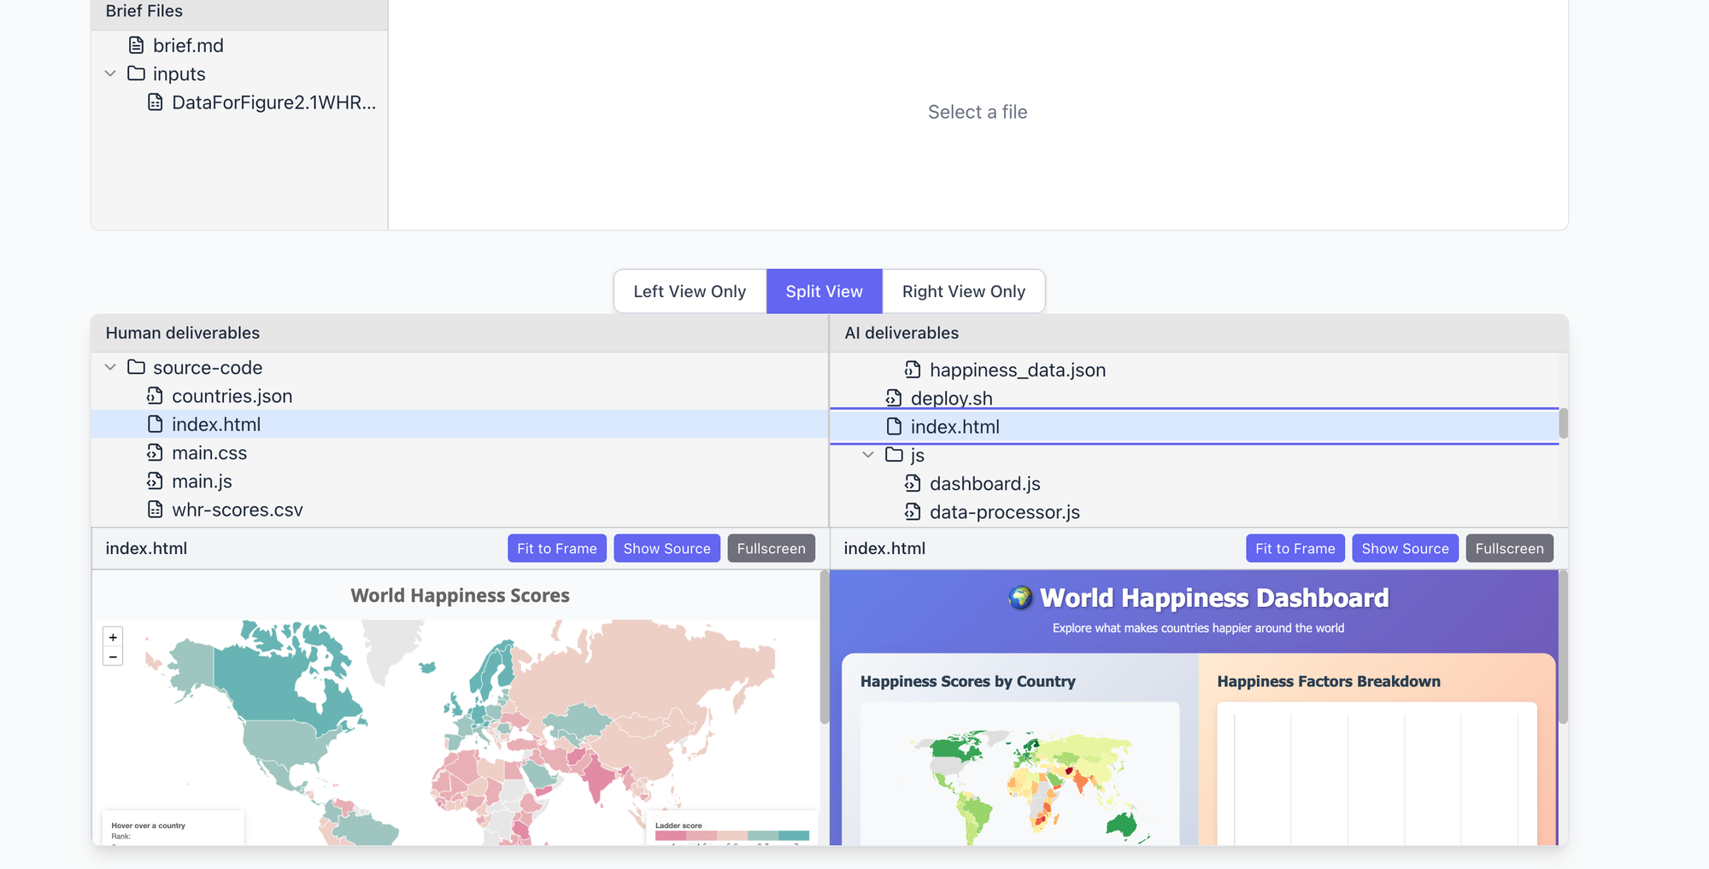
Task: Click the happiness_data.json file icon
Action: [x=913, y=370]
